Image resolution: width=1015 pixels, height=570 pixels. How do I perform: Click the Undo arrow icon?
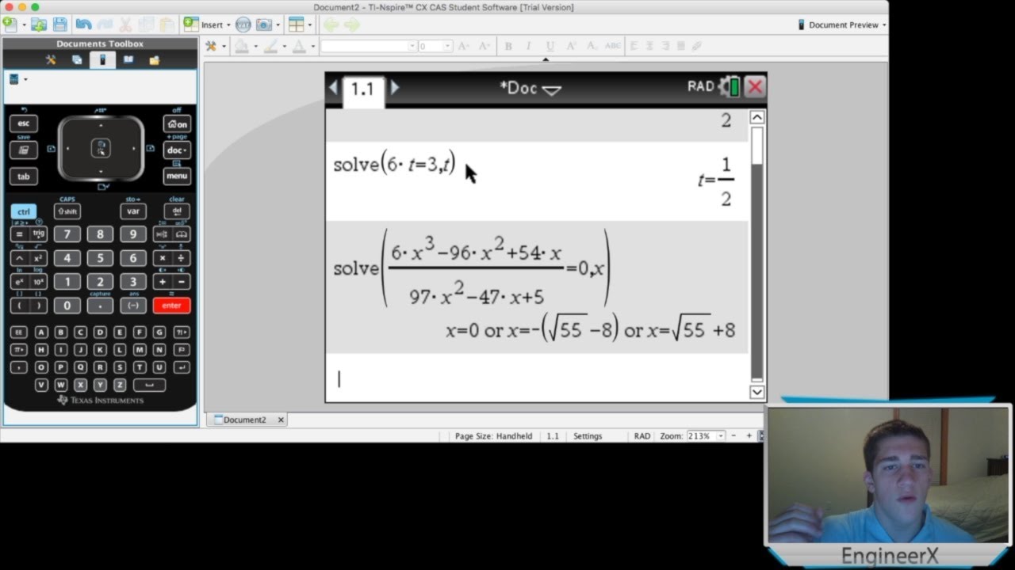pyautogui.click(x=83, y=25)
